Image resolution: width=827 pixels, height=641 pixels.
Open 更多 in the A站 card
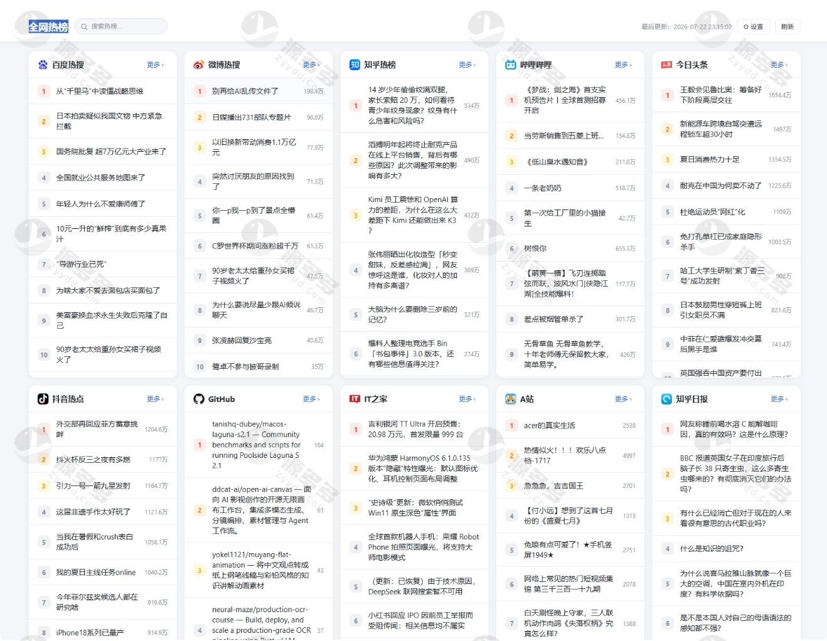pos(623,399)
